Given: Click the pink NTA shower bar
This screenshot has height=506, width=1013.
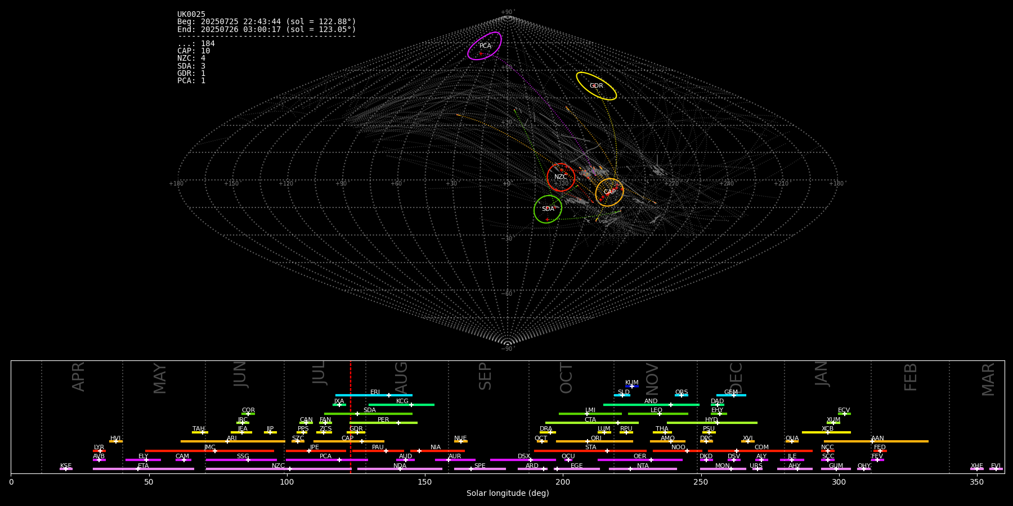Looking at the screenshot, I should click(643, 469).
